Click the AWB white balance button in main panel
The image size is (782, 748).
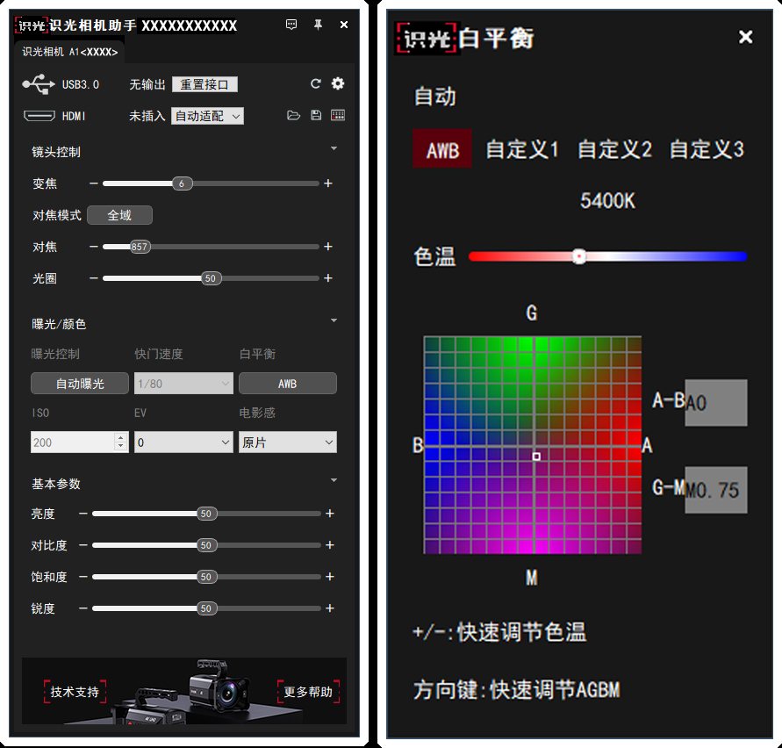[x=288, y=384]
